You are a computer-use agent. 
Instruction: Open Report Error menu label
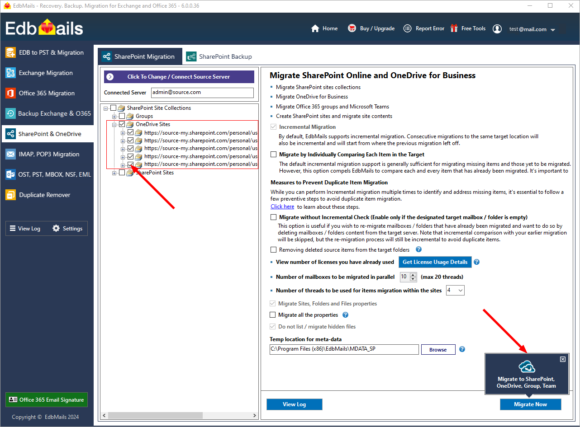pos(430,28)
